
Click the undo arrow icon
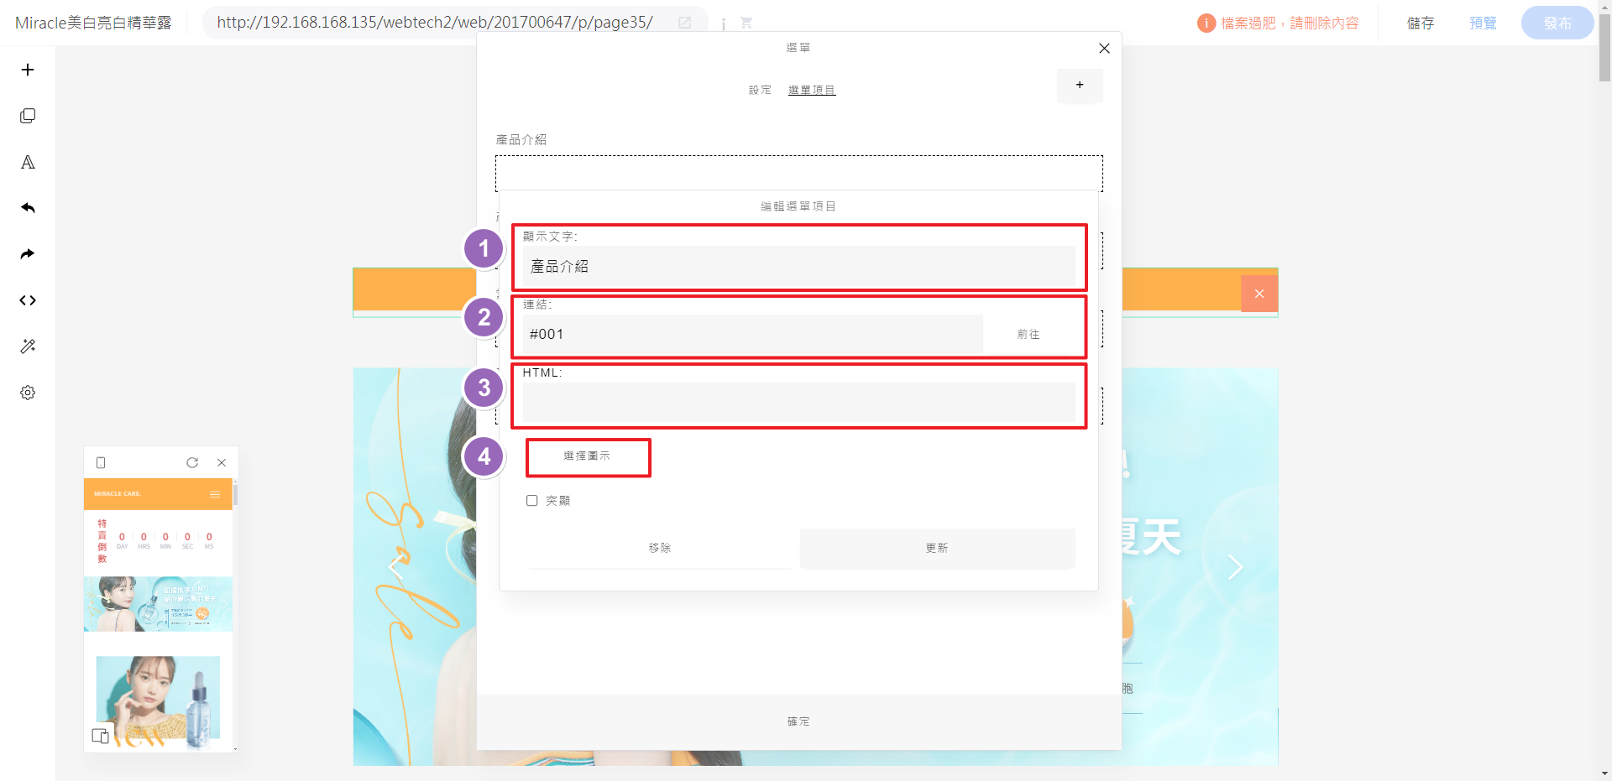[28, 208]
